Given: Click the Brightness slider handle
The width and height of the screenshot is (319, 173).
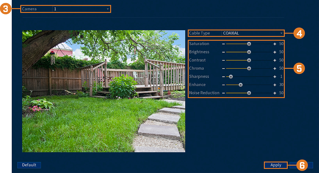Looking at the screenshot, I should (x=249, y=52).
